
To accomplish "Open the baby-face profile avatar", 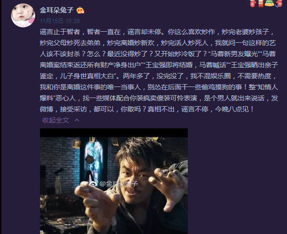I will point(23,15).
